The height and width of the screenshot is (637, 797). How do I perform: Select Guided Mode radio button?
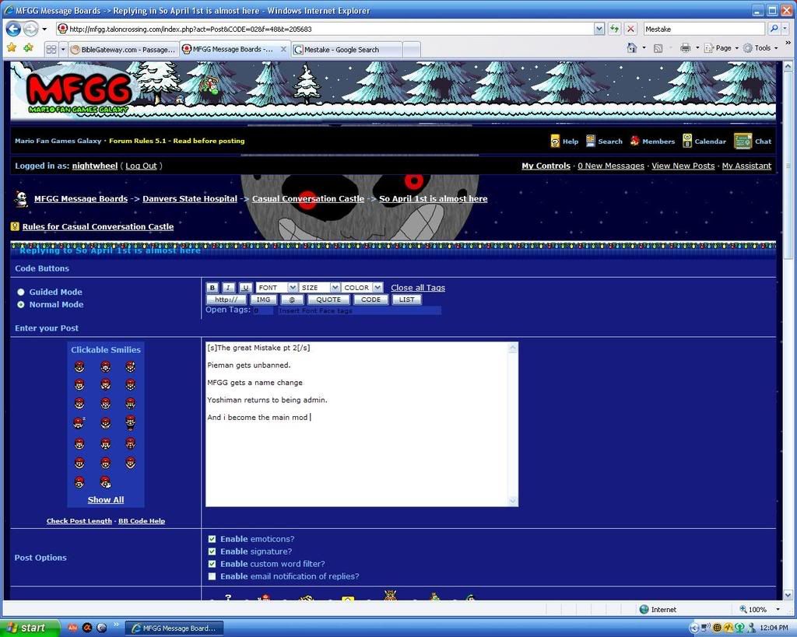tap(21, 292)
